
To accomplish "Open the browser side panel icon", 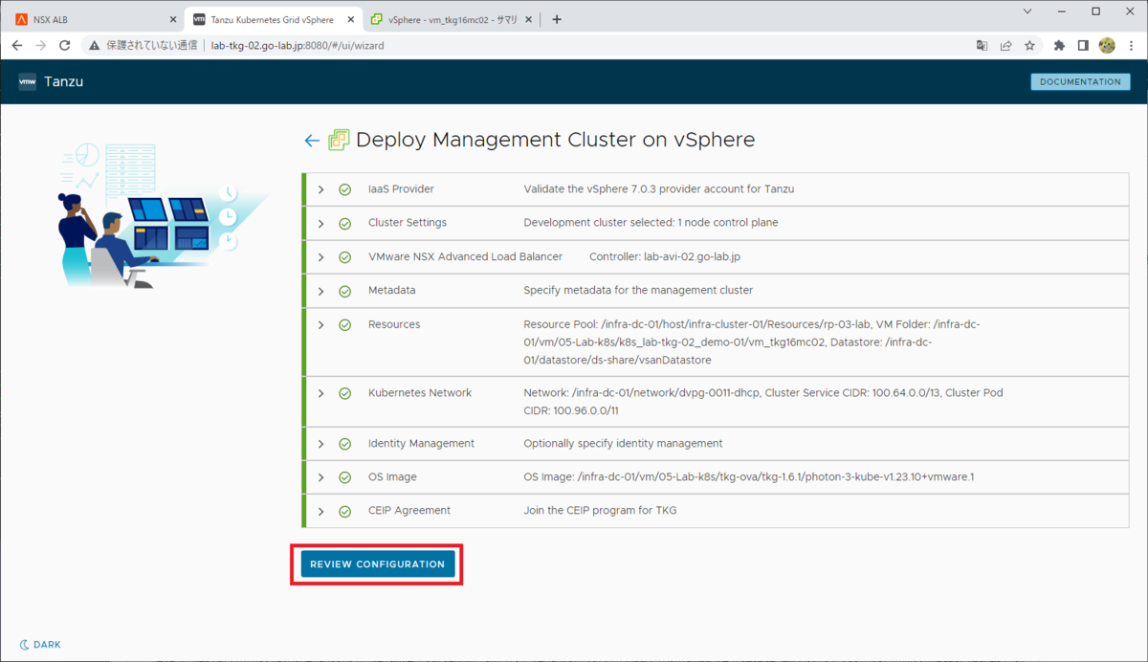I will click(1083, 45).
